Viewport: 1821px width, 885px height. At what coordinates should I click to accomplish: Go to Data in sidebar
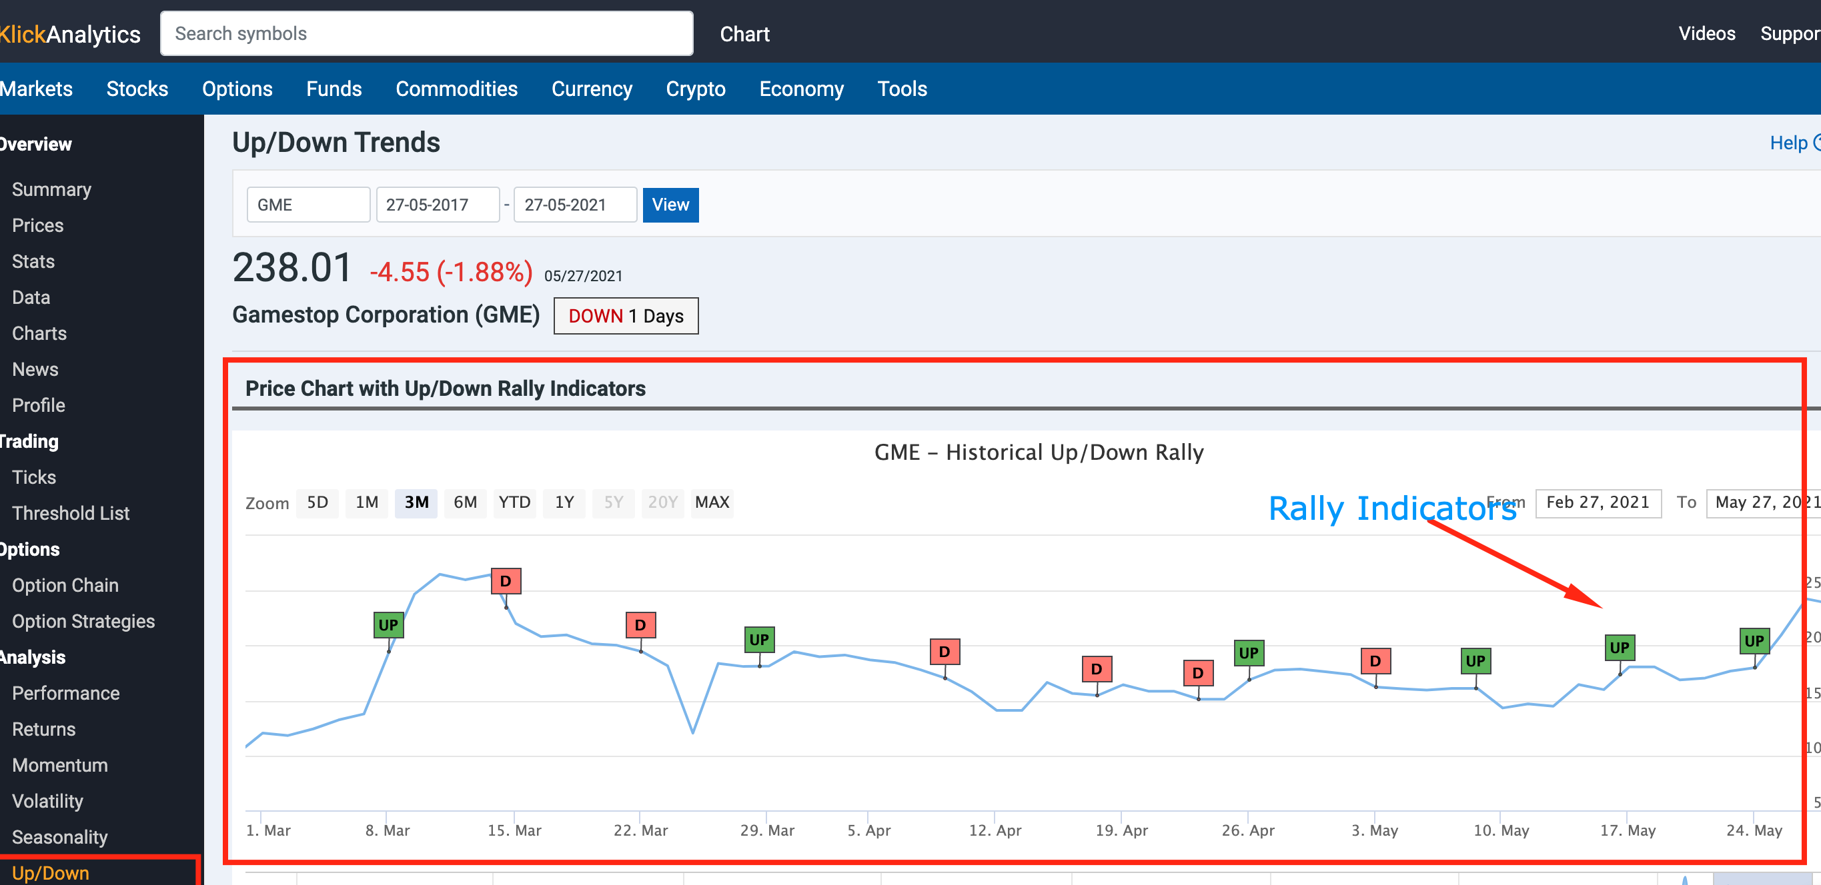(x=31, y=297)
